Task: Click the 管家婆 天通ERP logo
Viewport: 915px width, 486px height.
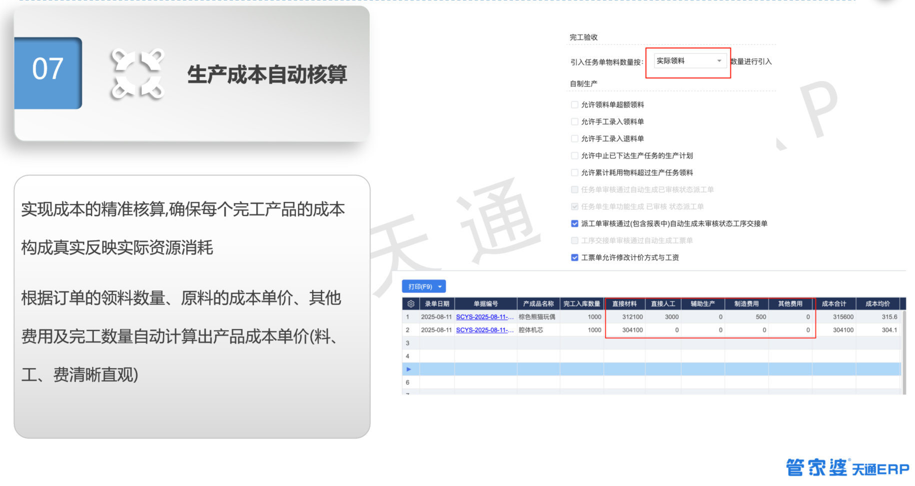Action: pyautogui.click(x=847, y=467)
